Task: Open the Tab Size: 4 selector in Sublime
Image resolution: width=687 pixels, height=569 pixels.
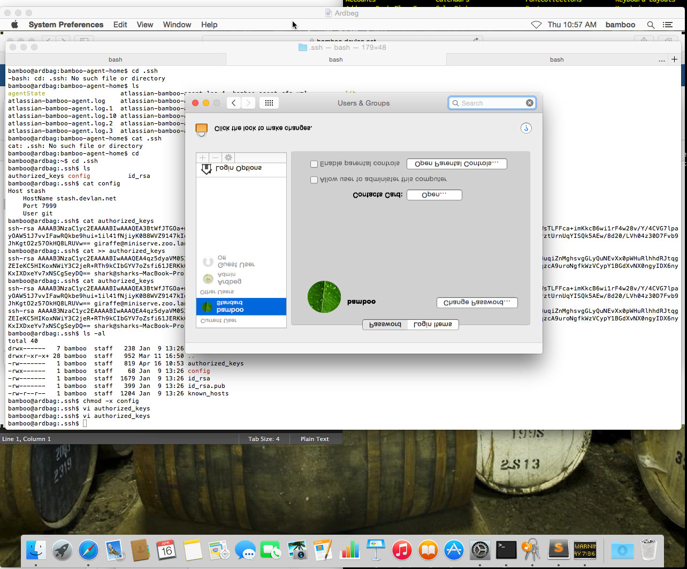Action: (x=264, y=439)
